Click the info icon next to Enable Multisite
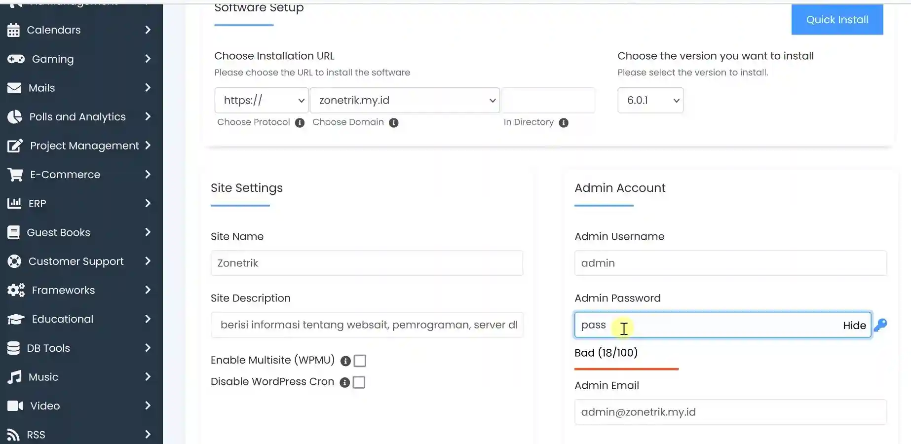 coord(345,361)
